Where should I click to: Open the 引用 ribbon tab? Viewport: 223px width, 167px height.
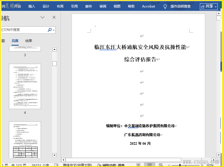[74, 6]
